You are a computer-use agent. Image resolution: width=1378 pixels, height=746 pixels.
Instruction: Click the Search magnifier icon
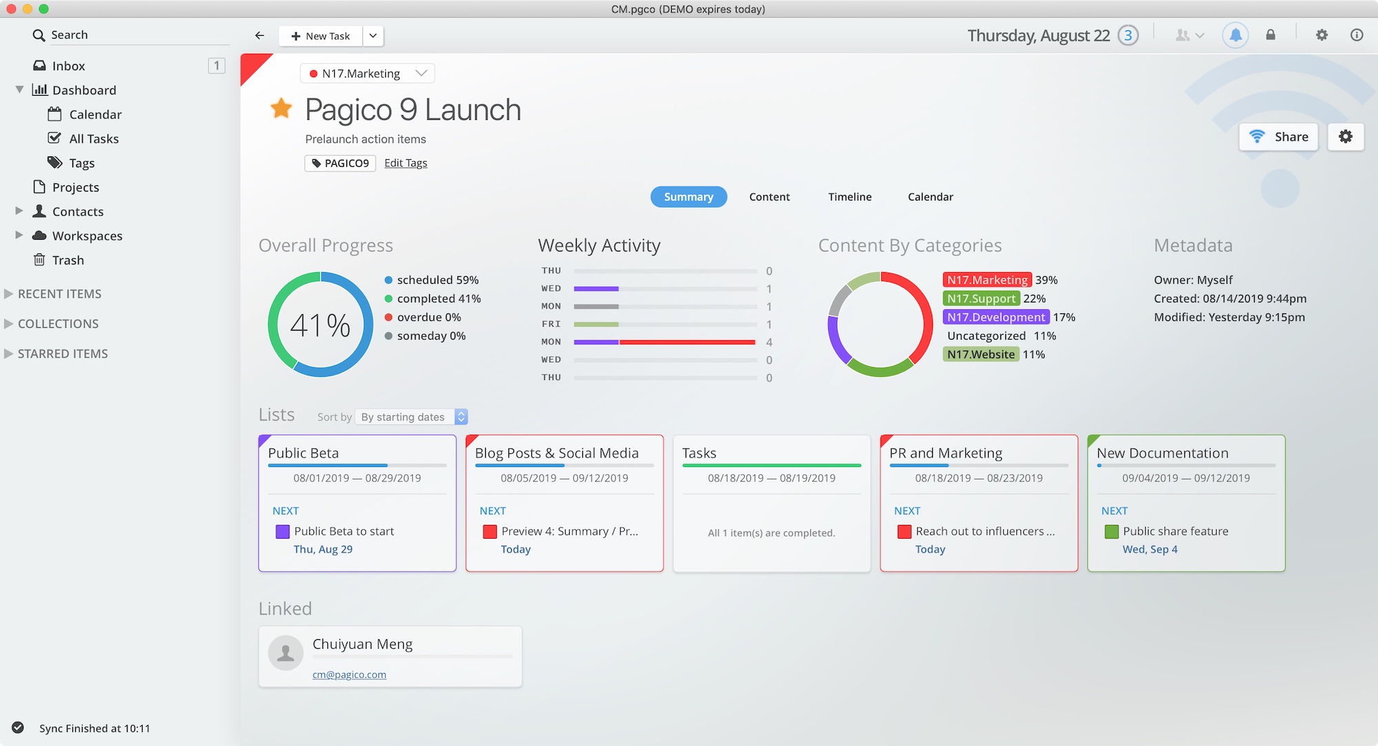(x=39, y=35)
